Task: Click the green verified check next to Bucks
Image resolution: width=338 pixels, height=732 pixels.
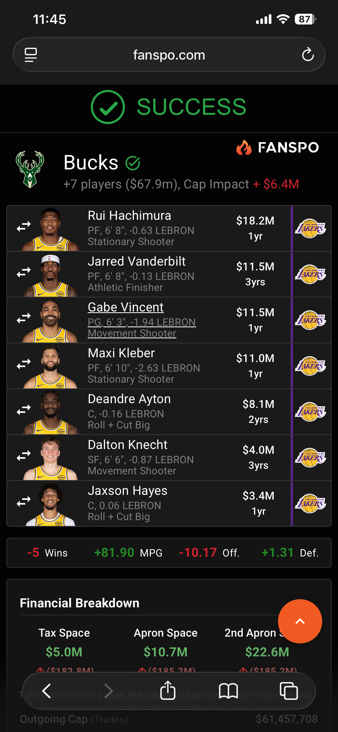Action: [x=133, y=163]
